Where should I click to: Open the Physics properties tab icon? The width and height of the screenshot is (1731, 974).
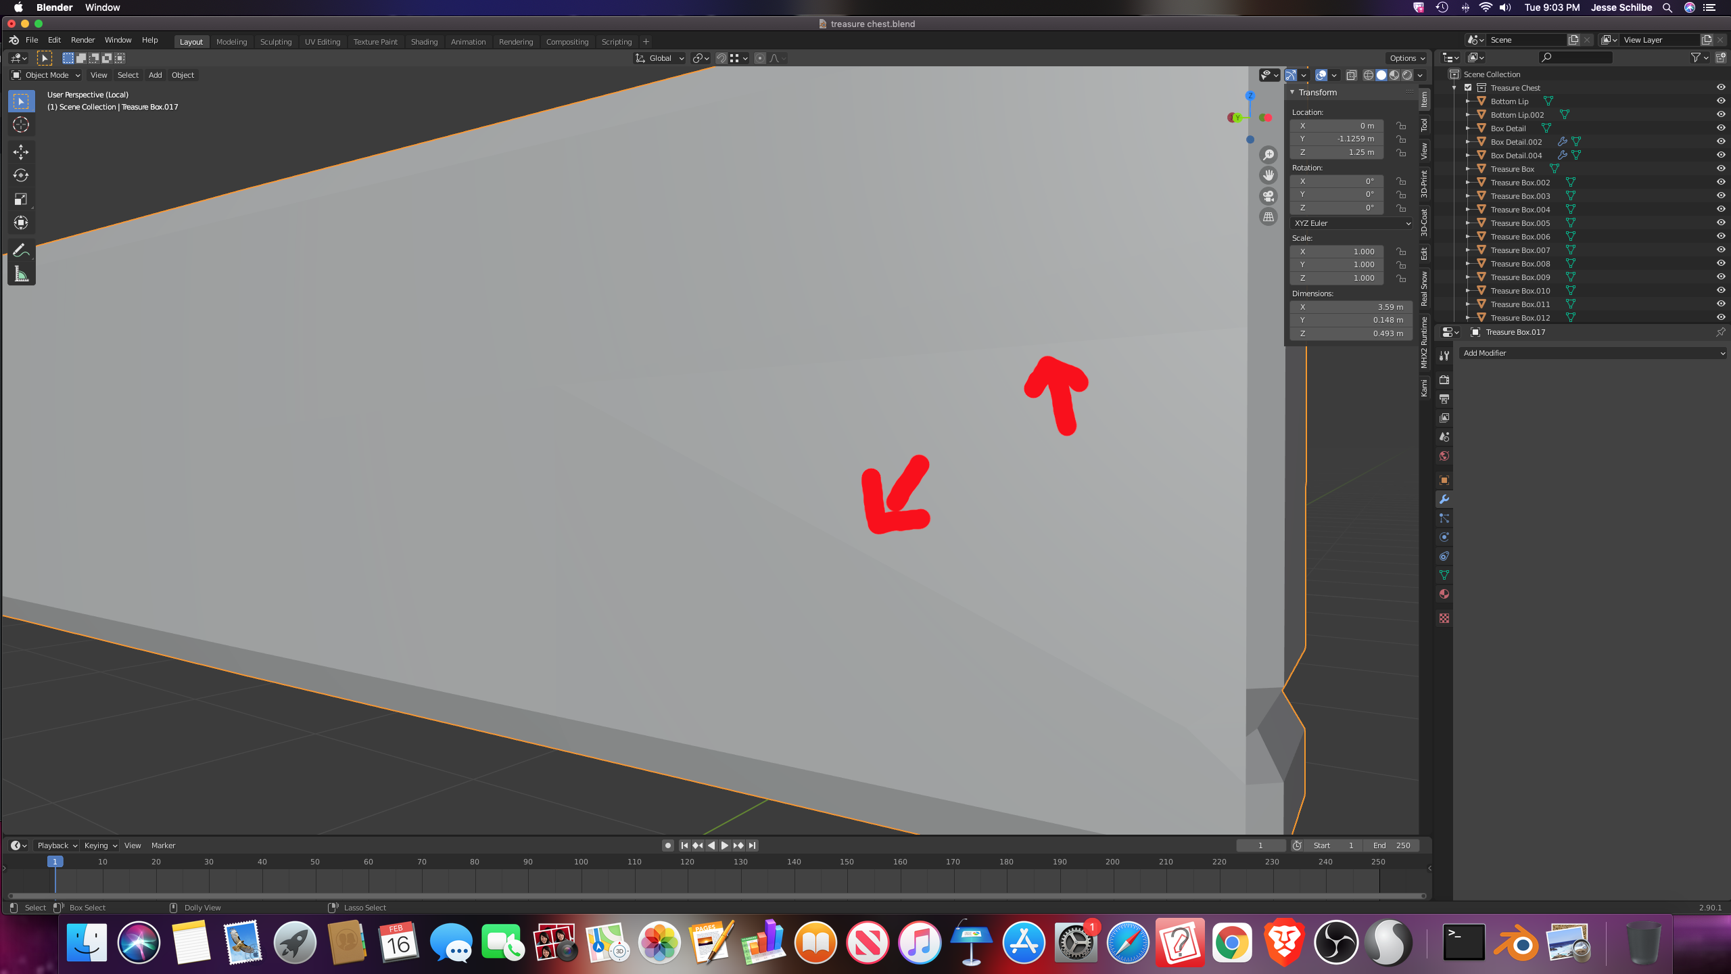point(1444,537)
